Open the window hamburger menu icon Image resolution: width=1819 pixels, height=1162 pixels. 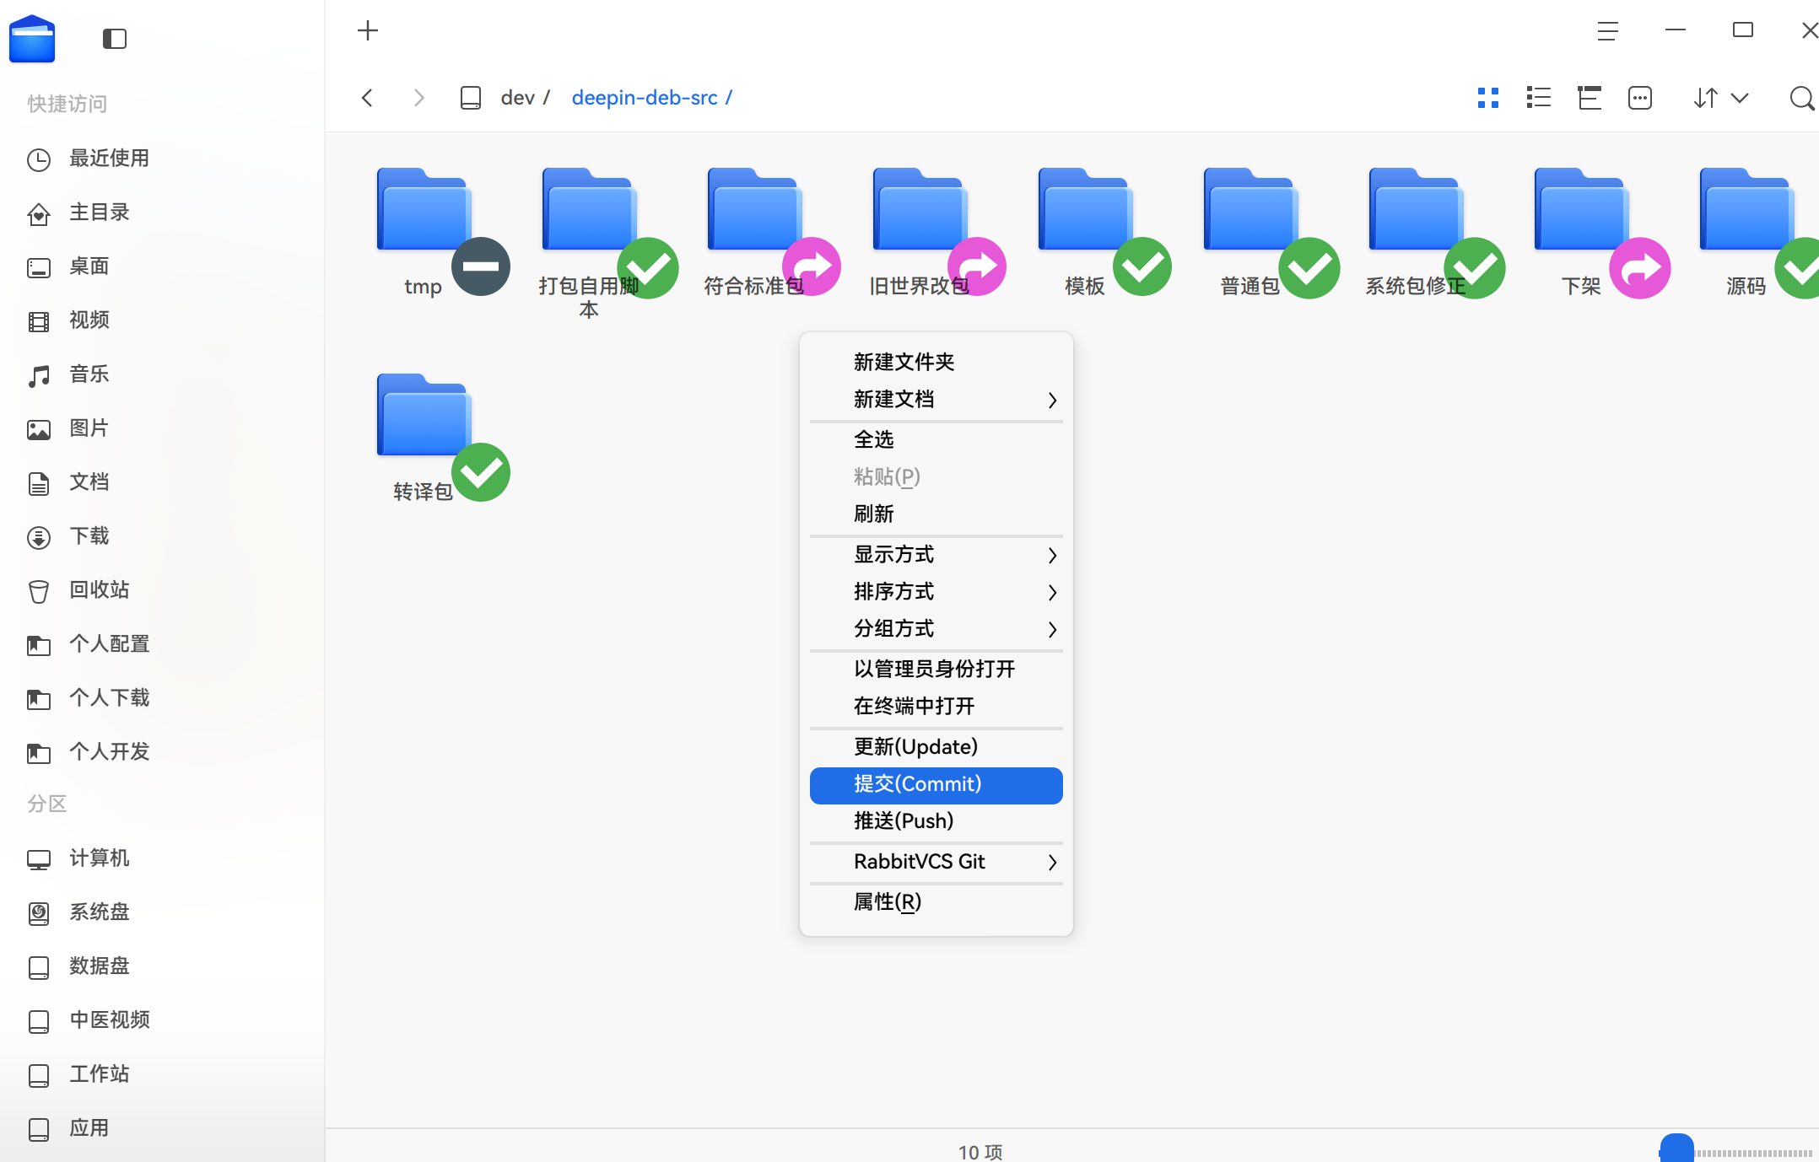pyautogui.click(x=1607, y=31)
